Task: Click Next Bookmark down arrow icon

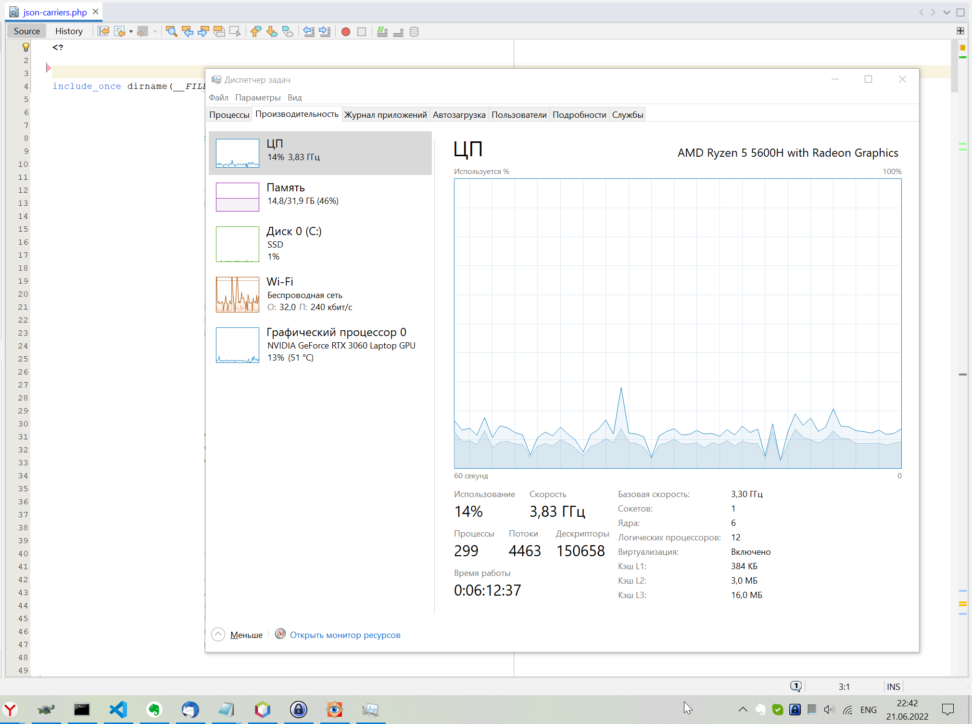Action: point(272,32)
